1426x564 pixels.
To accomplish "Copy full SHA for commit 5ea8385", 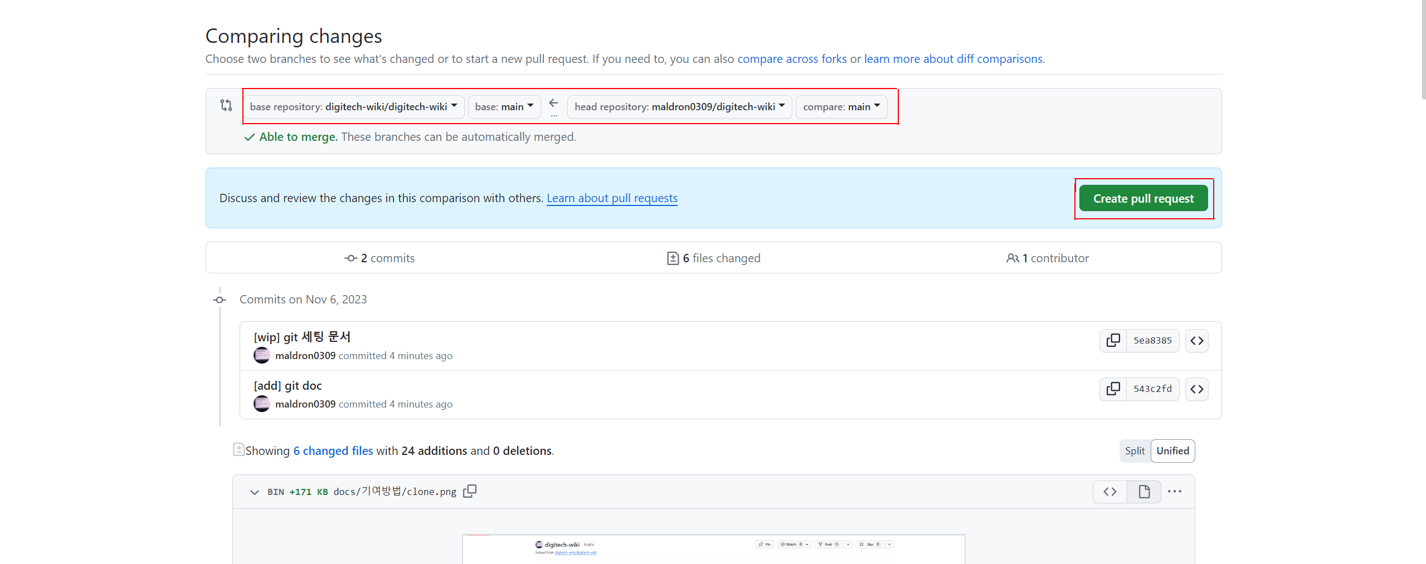I will [1113, 340].
